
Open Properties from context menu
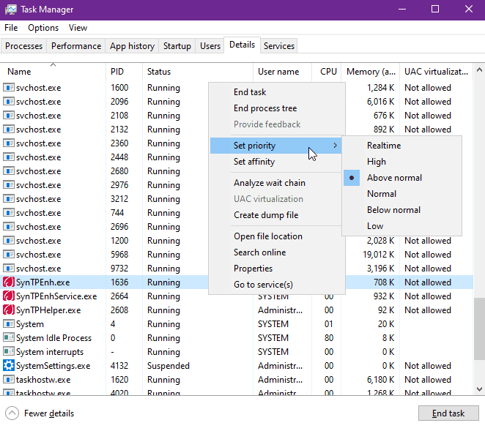277,268
